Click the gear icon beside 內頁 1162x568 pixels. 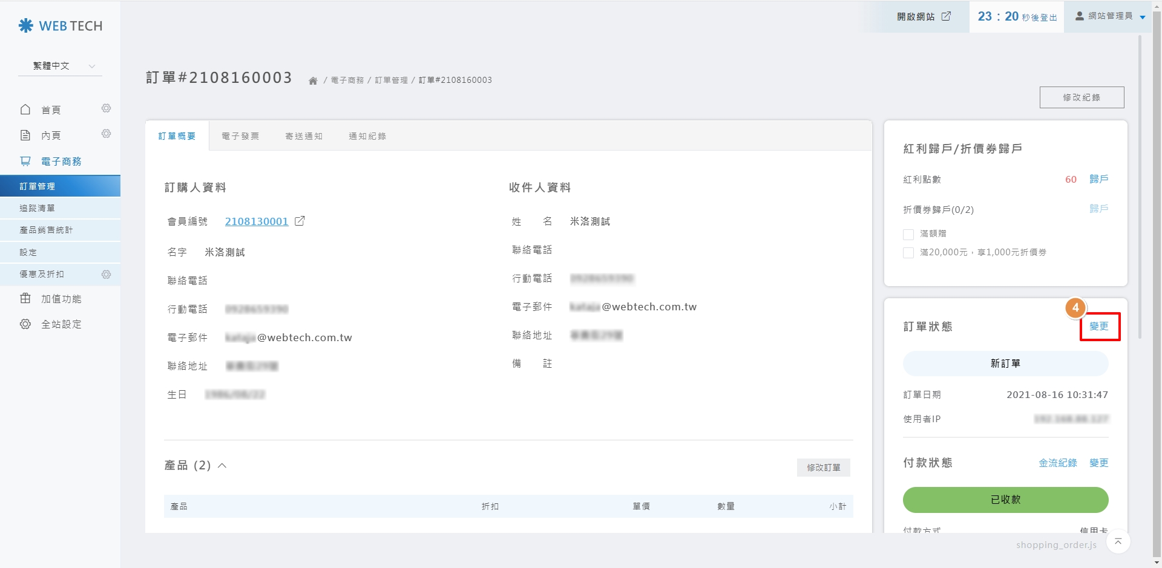pyautogui.click(x=106, y=134)
